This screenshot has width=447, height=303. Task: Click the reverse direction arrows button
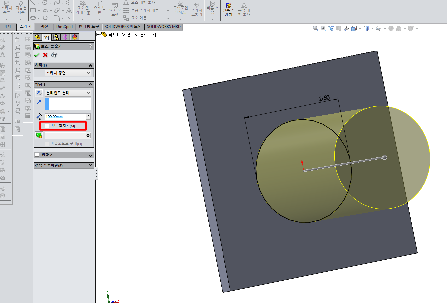(x=39, y=93)
